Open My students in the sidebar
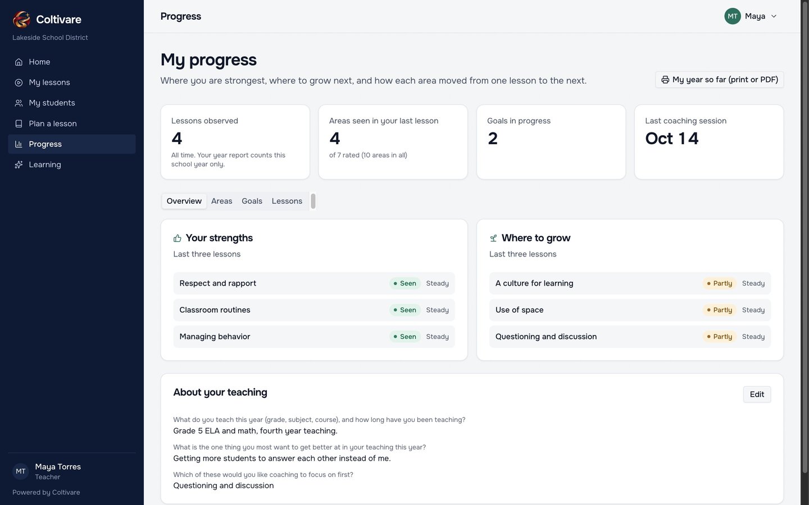This screenshot has height=505, width=809. pos(72,103)
